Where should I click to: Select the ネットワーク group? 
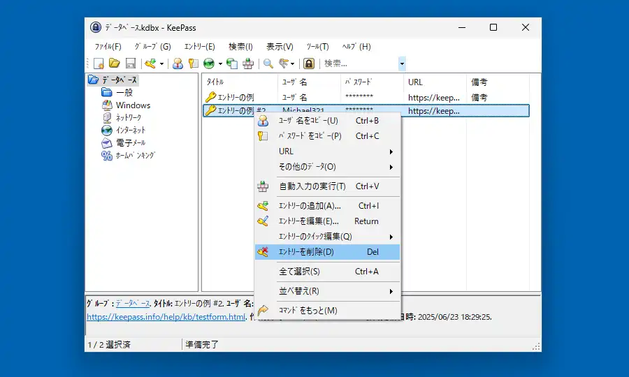tap(129, 117)
